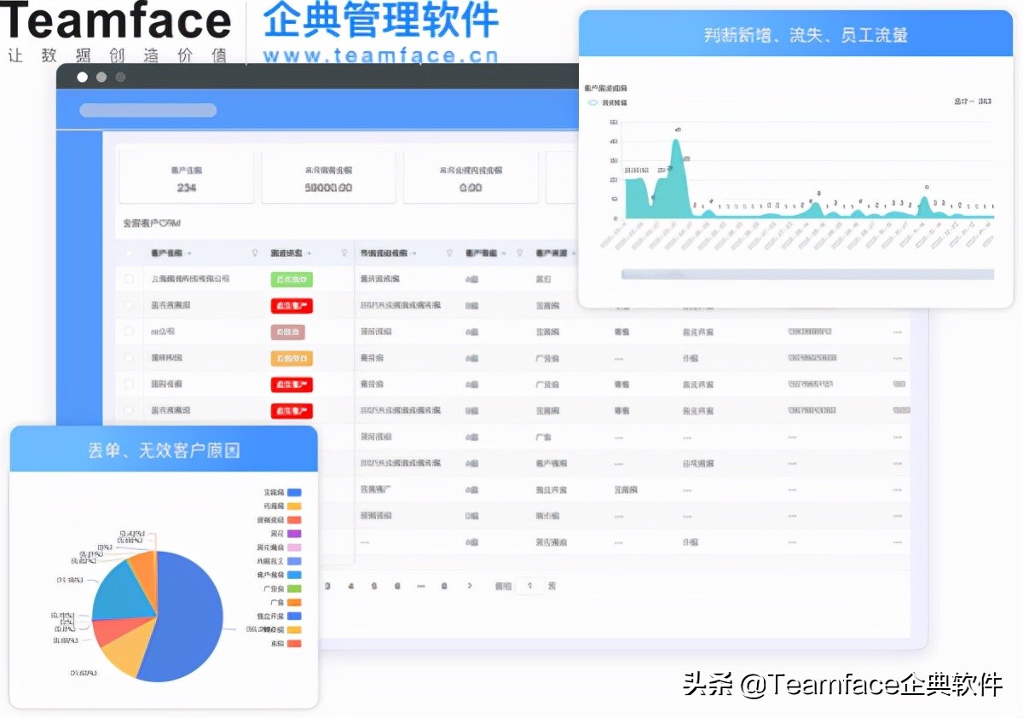Check the checkbox of the first table row
Screen dimensions: 1023x718
(128, 279)
